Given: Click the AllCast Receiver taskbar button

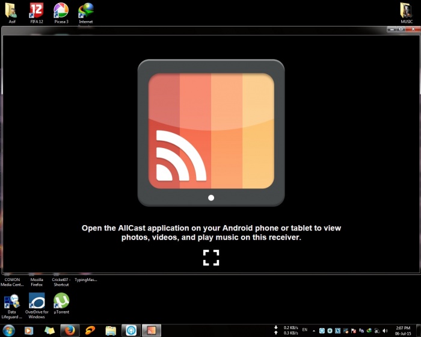Looking at the screenshot, I should 152,330.
